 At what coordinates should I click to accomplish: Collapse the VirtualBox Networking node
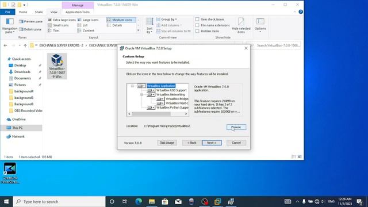pyautogui.click(x=142, y=94)
